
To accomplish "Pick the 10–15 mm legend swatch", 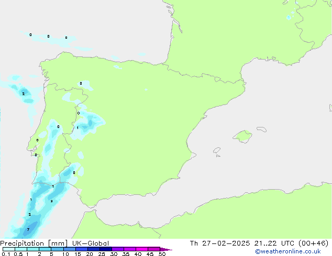I will click(69, 249).
